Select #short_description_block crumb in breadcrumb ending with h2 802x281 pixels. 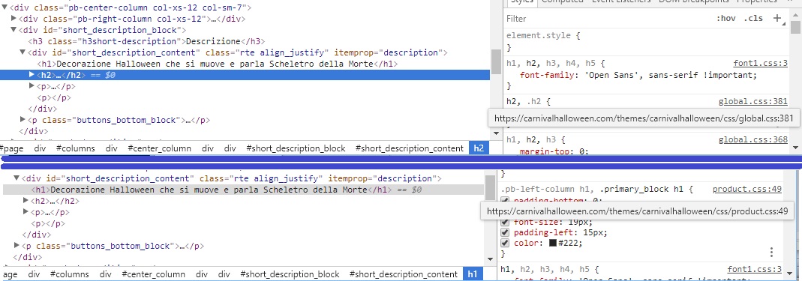click(x=296, y=148)
